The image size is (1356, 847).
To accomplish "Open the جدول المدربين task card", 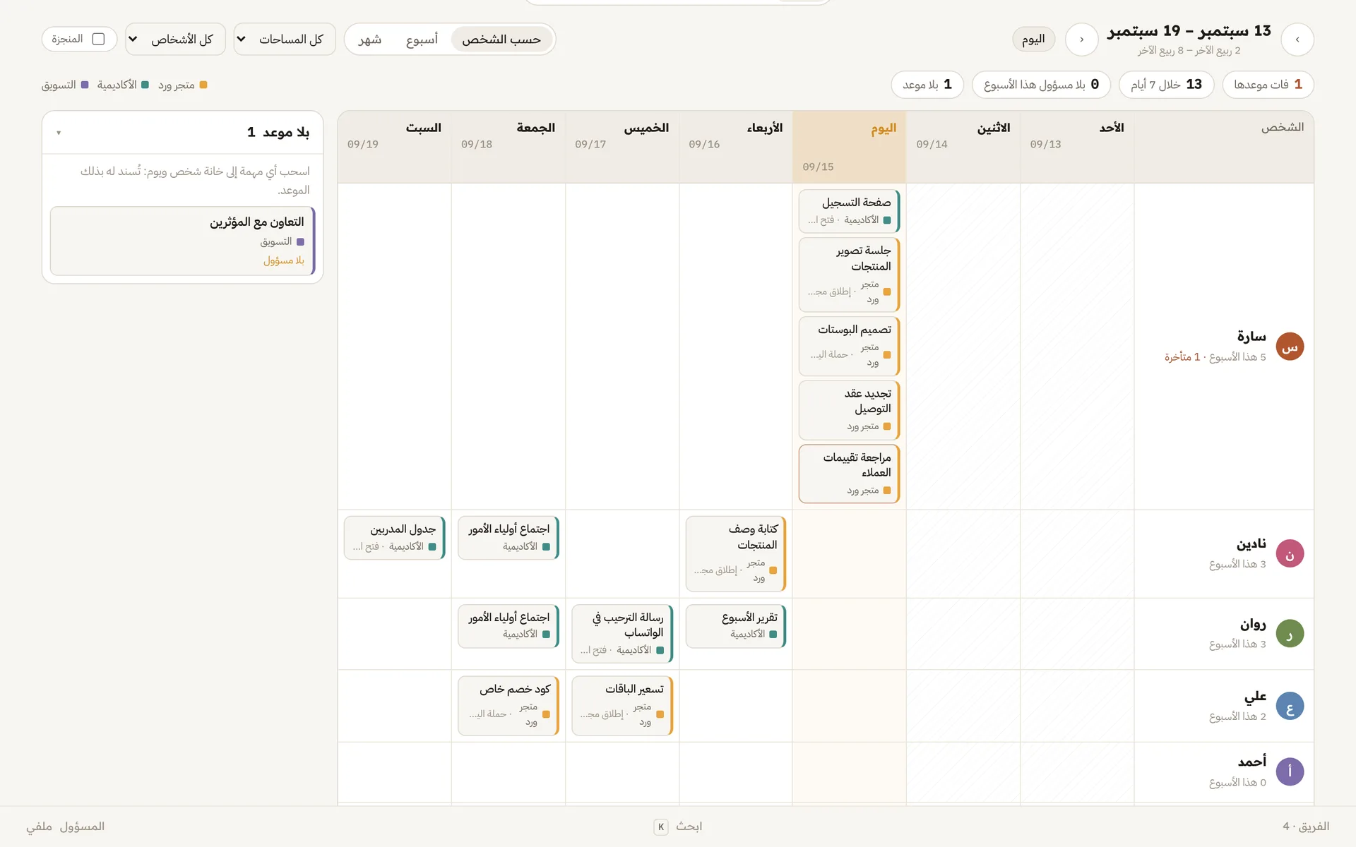I will [395, 538].
